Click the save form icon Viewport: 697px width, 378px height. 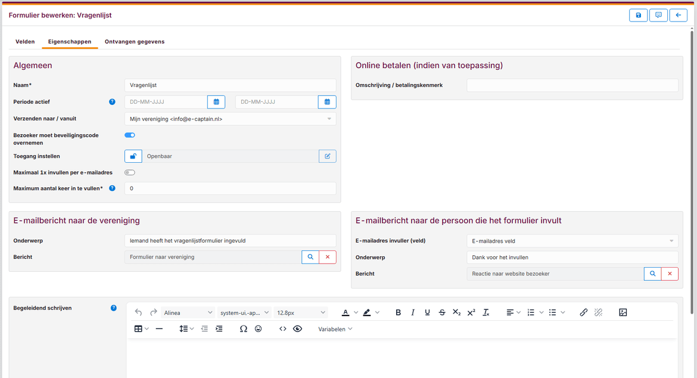click(638, 16)
